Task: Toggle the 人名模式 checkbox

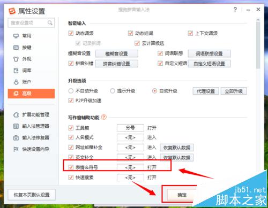Action: (x=71, y=137)
